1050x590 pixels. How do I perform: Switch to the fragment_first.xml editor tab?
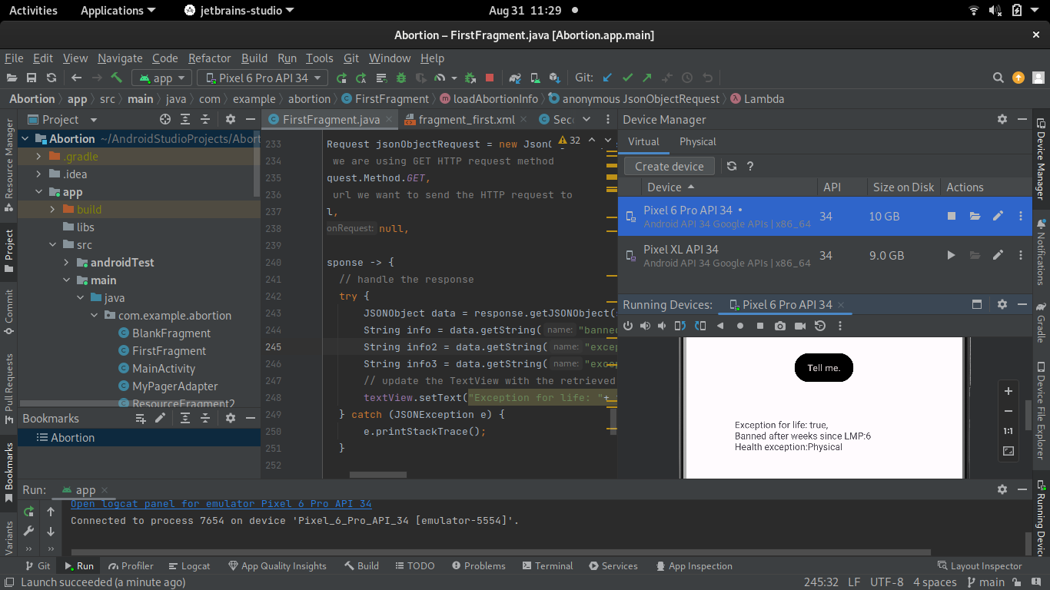[466, 119]
